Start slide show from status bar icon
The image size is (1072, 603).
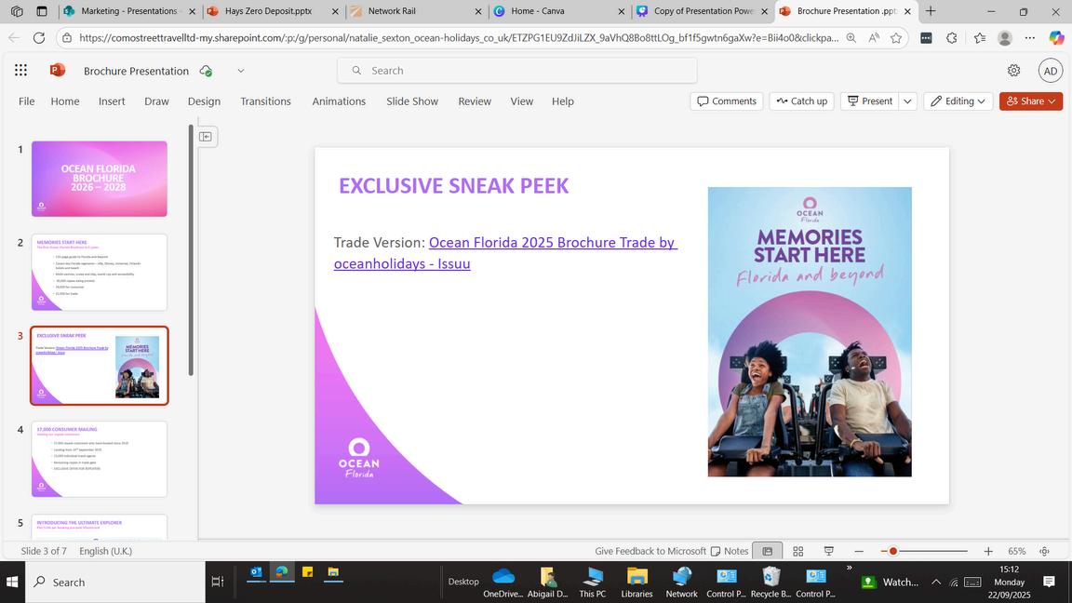828,551
